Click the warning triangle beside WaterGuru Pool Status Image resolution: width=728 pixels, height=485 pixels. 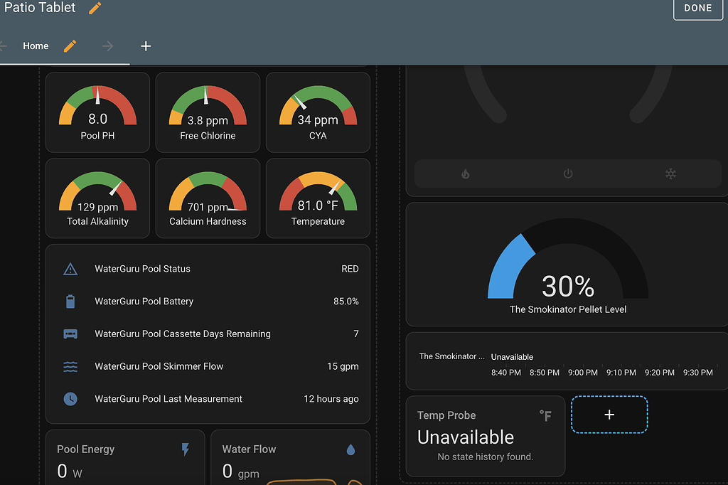[70, 269]
